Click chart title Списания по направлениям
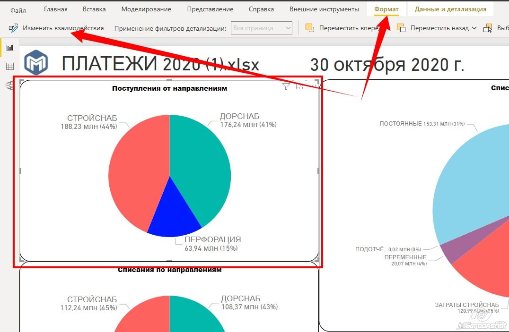 pyautogui.click(x=169, y=270)
